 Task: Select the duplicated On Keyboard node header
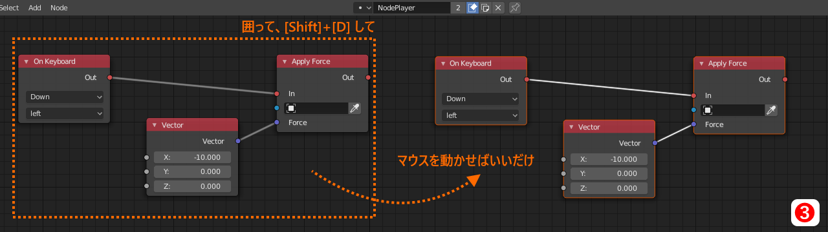481,63
